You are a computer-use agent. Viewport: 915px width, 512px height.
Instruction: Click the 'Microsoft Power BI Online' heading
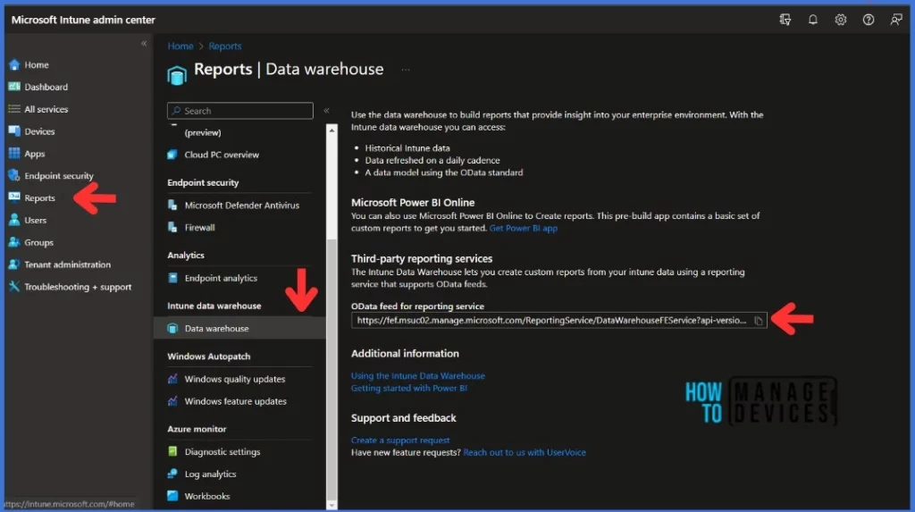coord(413,203)
